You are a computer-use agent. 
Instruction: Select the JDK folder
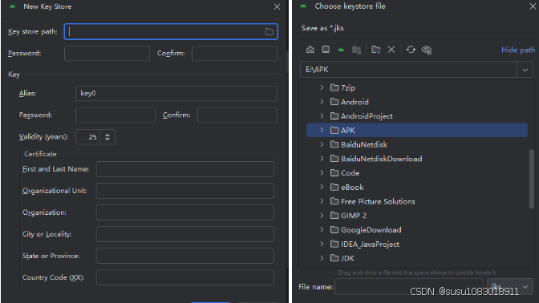(x=416, y=258)
